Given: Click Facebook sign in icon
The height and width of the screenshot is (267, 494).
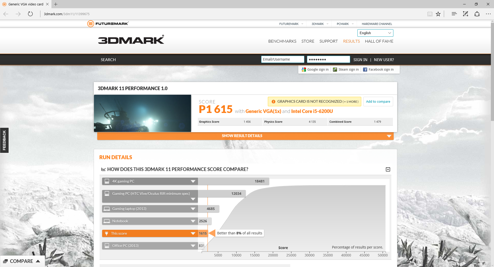Looking at the screenshot, I should coord(365,70).
